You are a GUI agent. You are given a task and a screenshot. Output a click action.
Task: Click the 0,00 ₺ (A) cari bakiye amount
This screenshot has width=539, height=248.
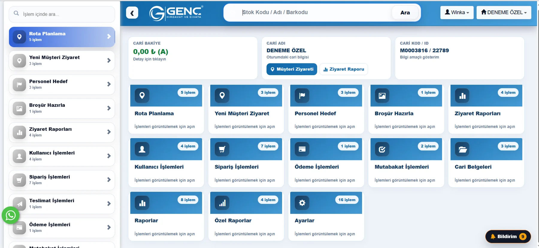[151, 52]
